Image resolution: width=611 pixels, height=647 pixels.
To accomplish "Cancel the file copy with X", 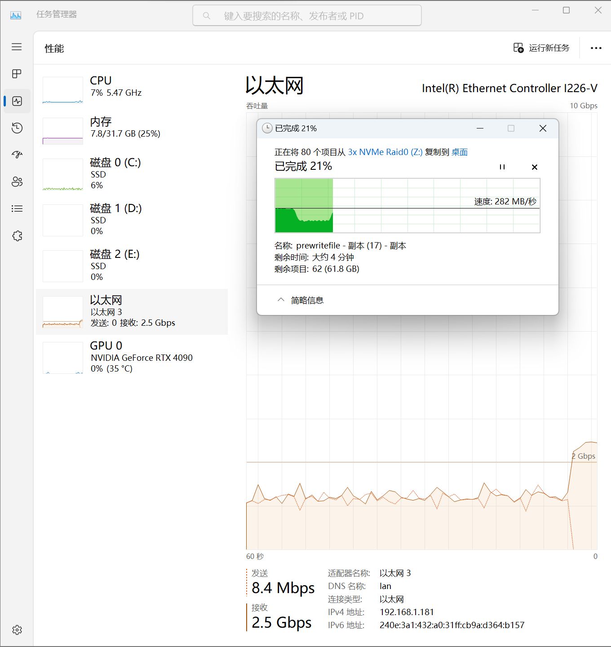I will [x=535, y=167].
